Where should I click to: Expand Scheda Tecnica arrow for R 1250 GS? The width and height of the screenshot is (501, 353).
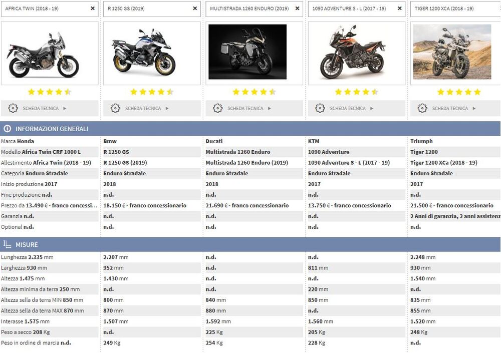(167, 108)
